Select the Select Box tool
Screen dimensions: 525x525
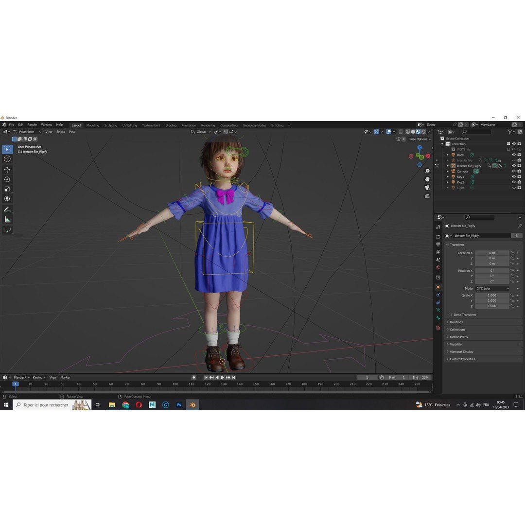[x=7, y=149]
